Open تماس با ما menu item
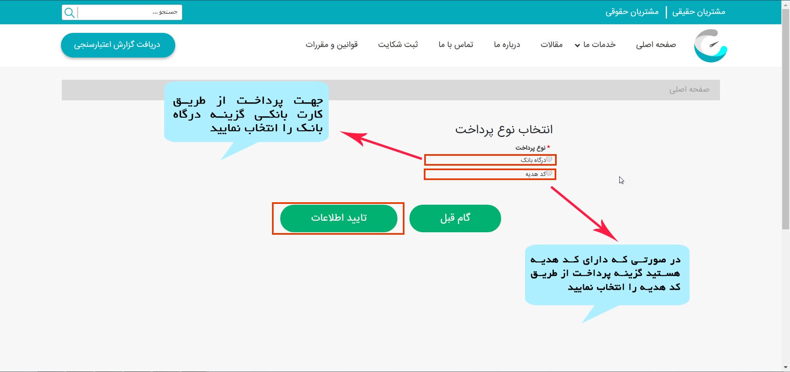Viewport: 790px width, 372px height. (x=456, y=44)
